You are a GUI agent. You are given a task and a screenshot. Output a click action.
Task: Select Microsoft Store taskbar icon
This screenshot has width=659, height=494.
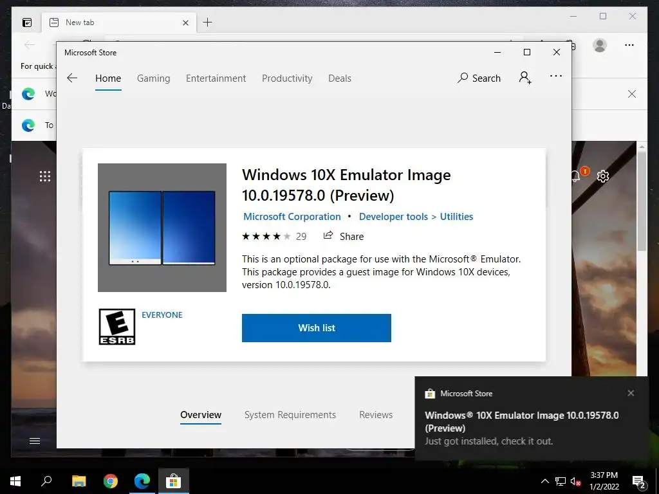174,481
